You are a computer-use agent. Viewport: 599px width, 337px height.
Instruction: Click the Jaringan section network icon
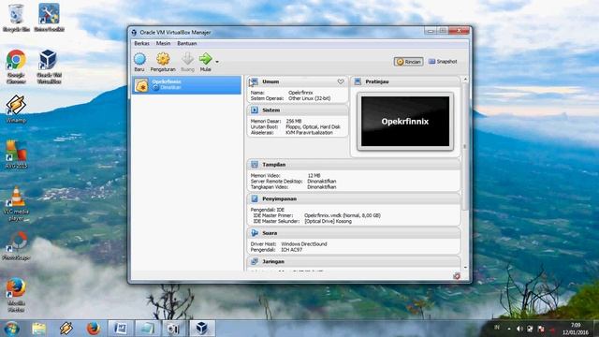click(255, 261)
